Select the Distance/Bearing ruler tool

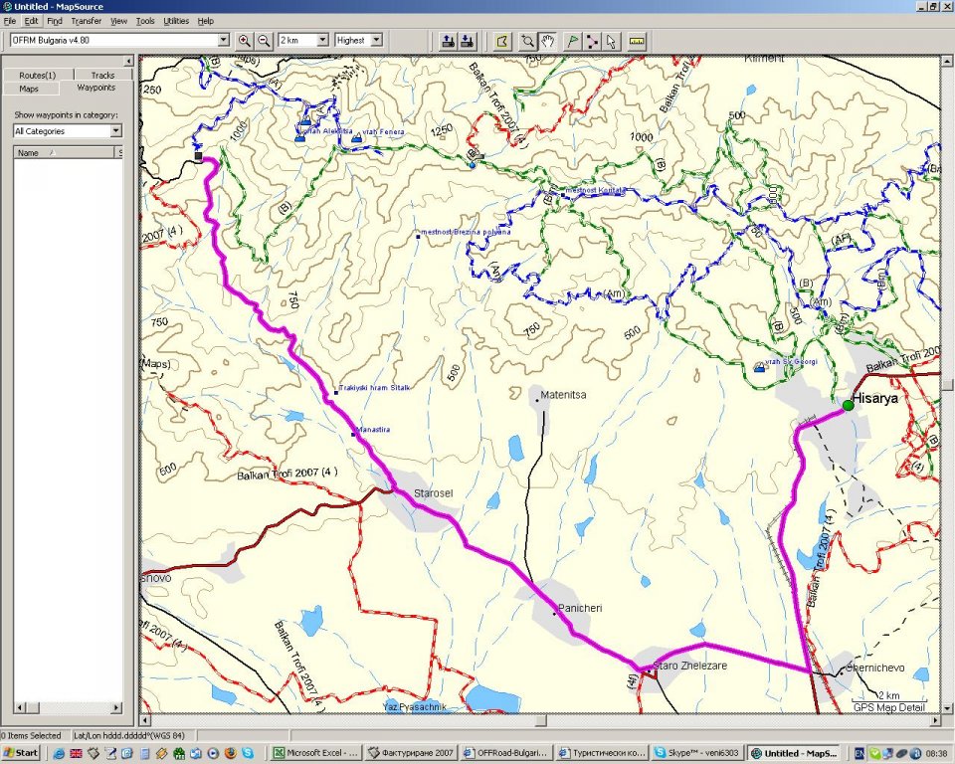point(637,41)
